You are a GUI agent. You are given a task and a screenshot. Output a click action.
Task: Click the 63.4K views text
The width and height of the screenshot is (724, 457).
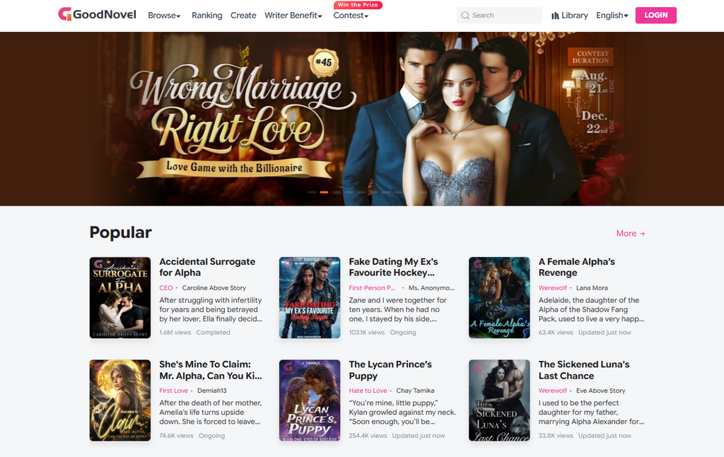click(556, 333)
